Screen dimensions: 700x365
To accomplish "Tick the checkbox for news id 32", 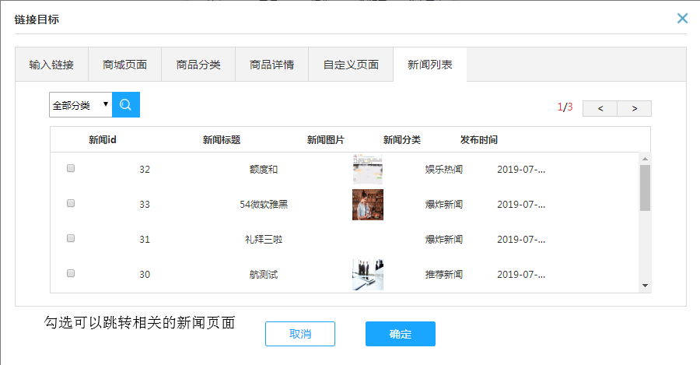I will click(71, 168).
